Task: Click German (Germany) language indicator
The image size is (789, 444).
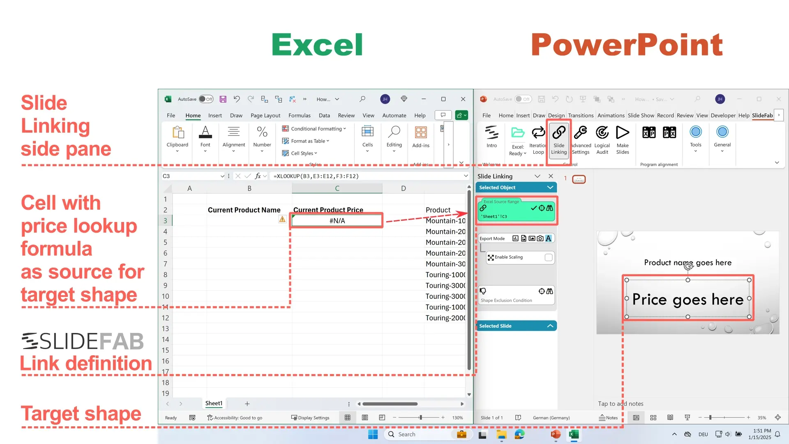Action: [551, 418]
